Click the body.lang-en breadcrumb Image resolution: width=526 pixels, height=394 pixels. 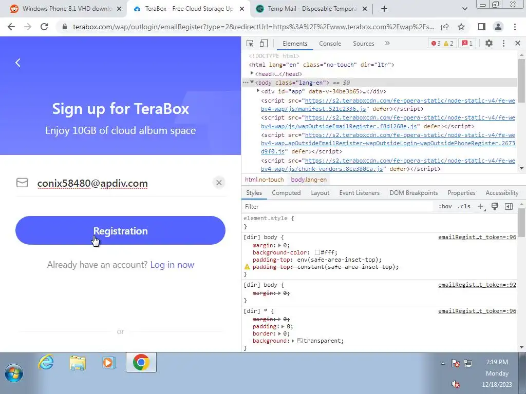tap(309, 180)
